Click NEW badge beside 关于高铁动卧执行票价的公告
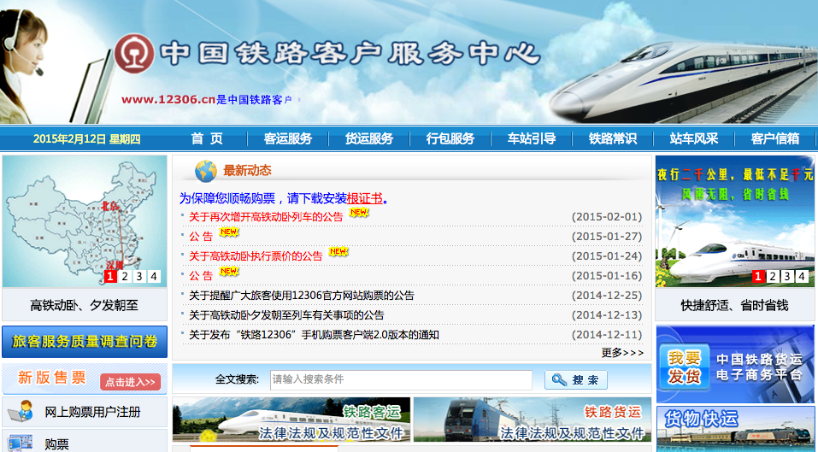This screenshot has height=452, width=818. (338, 252)
